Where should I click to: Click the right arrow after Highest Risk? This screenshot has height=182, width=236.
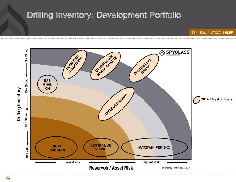click(177, 162)
